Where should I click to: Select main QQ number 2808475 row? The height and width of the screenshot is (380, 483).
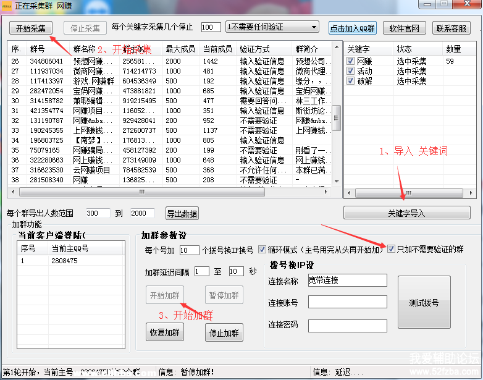coord(71,261)
